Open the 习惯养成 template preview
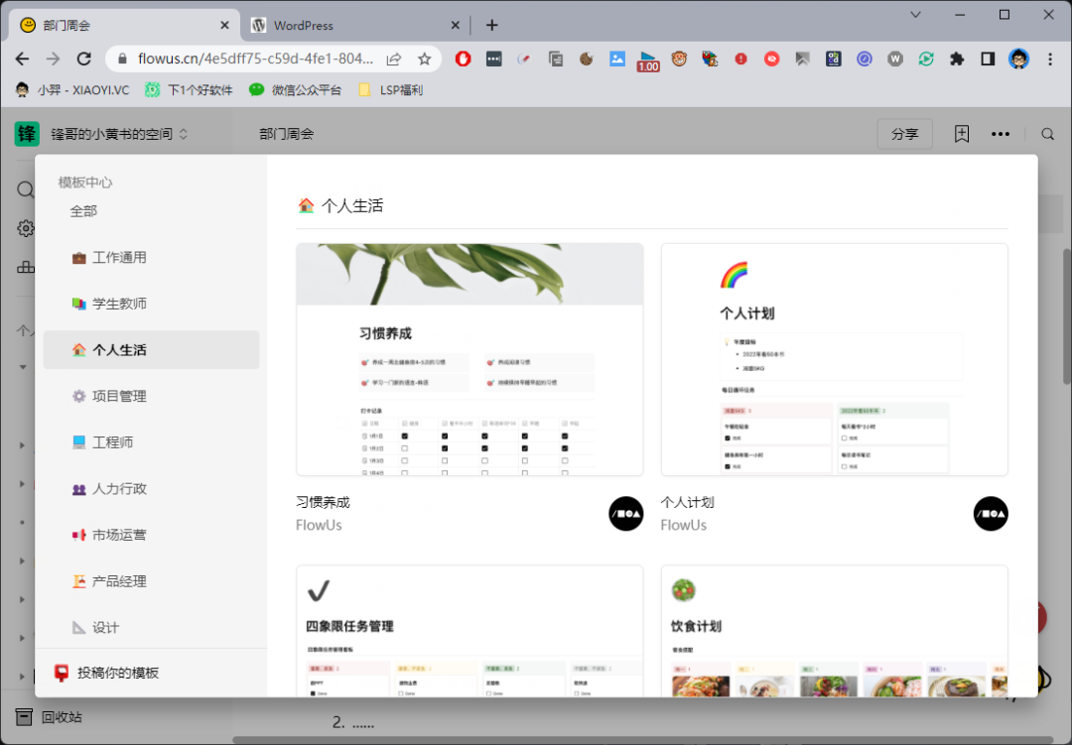Screen dimensions: 1072x745 pos(469,359)
